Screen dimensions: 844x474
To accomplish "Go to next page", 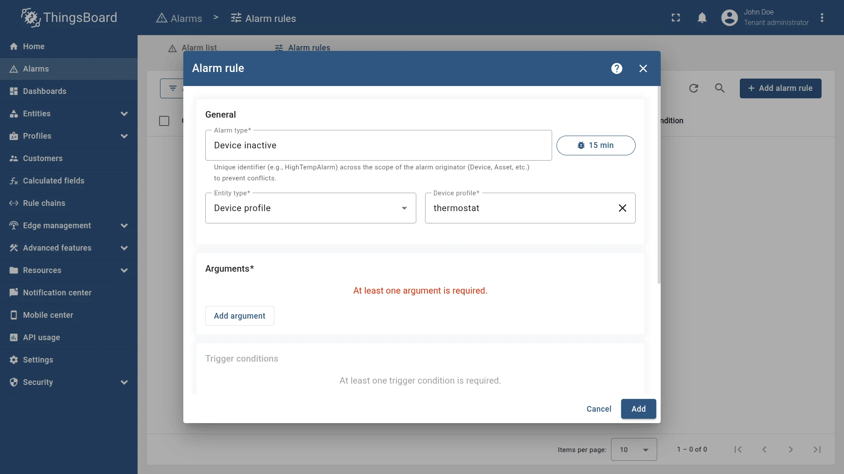I will click(791, 449).
